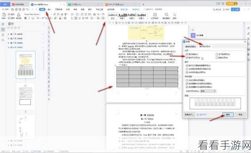The height and width of the screenshot is (153, 251).
Task: Click the numbered list icon in ribbon
Action: (x=77, y=14)
